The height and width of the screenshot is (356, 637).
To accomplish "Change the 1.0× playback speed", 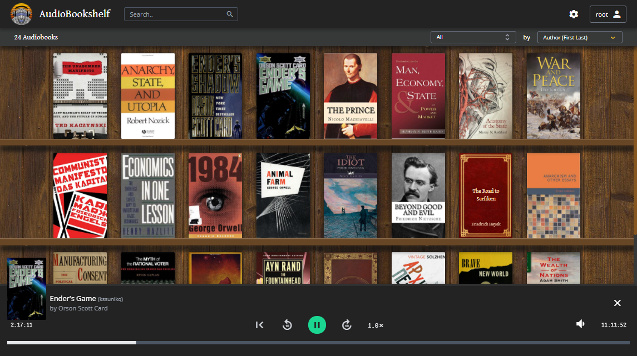I will coord(376,325).
